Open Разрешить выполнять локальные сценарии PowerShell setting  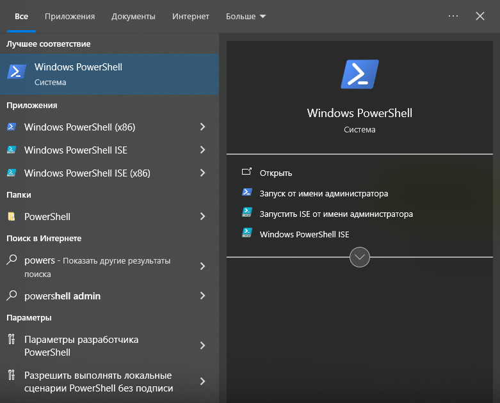pos(109,381)
